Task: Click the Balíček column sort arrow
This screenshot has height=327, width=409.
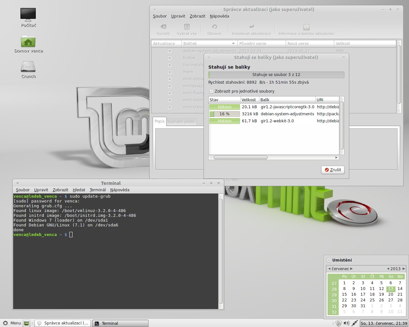Action: click(x=233, y=43)
